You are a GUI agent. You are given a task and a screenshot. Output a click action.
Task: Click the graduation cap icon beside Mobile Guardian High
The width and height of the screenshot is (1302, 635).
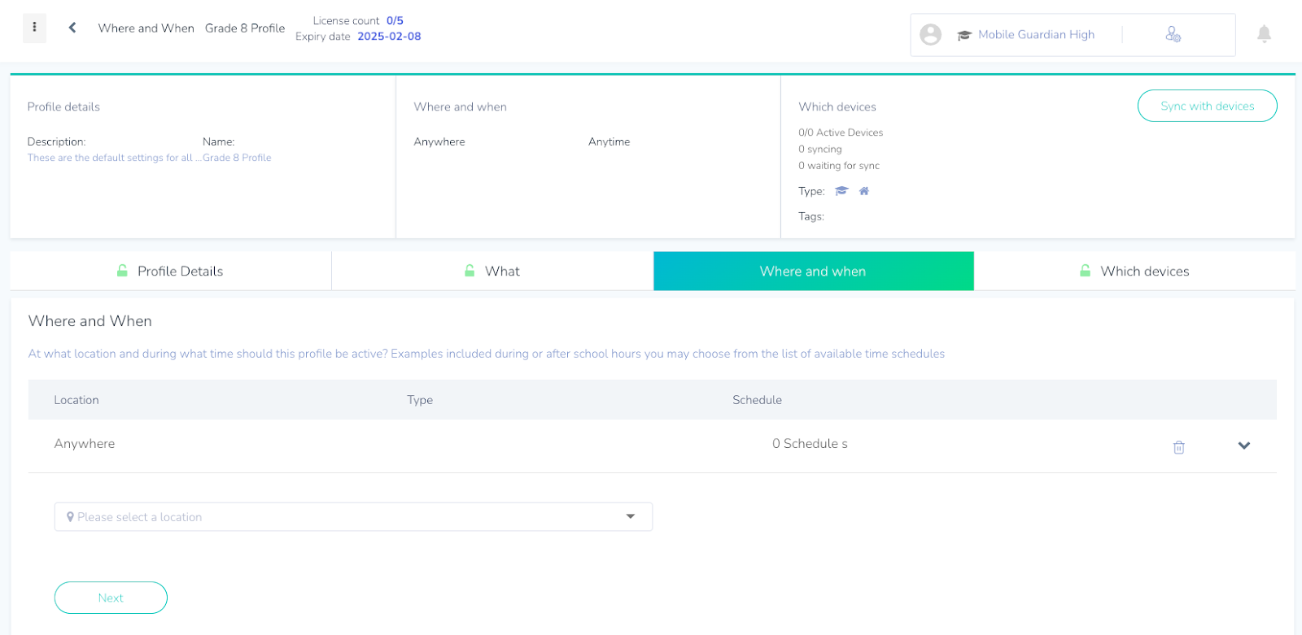(964, 35)
